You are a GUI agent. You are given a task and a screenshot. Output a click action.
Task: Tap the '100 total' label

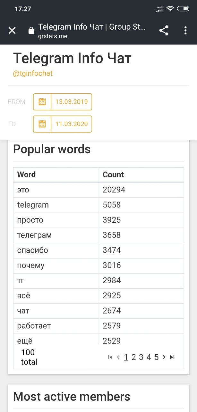(x=29, y=357)
